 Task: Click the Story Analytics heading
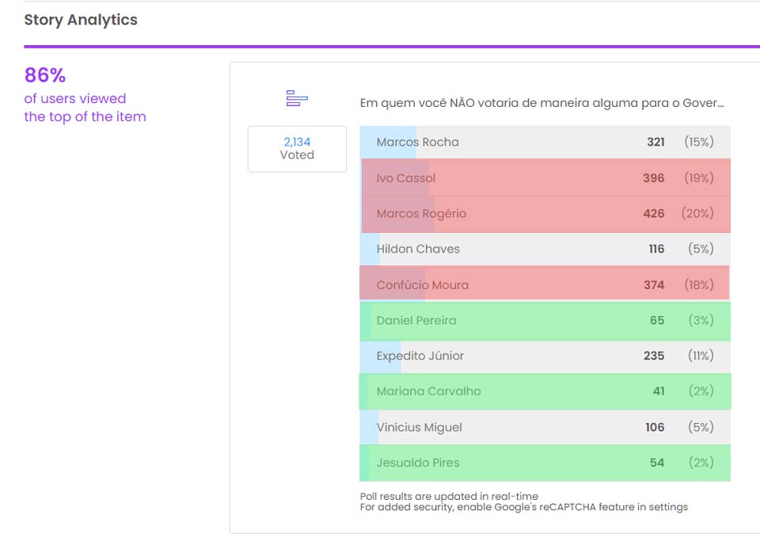[x=81, y=21]
